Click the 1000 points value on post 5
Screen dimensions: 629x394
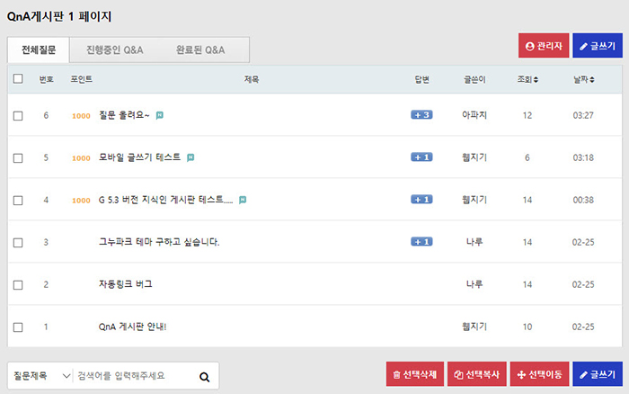click(81, 158)
